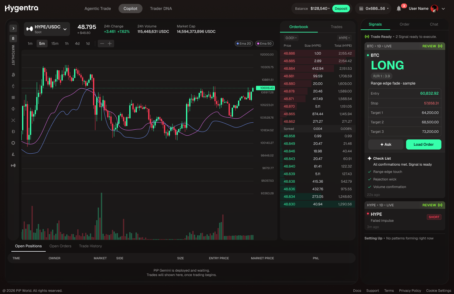Viewport: 454px width, 294px height.
Task: Choose the Binance coin watchlist icon
Action: (x=13, y=109)
